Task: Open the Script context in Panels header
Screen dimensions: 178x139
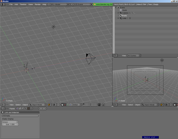Action: click(20, 109)
